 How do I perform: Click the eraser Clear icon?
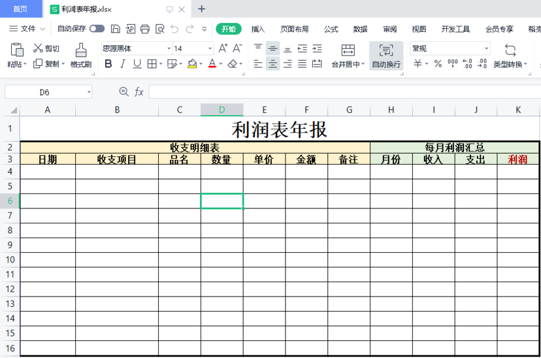coord(233,64)
